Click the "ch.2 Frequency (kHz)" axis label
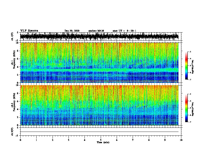This screenshot has width=204, height=157. click(13, 102)
